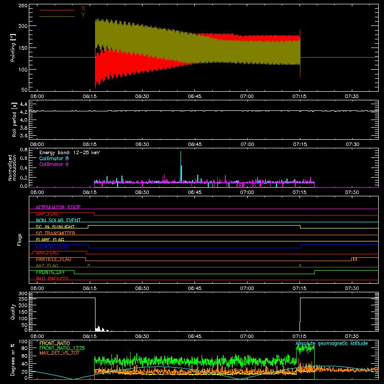Click the SC_TRANSMITTER flag label
Screen dimensions: 384x384
[x=56, y=233]
